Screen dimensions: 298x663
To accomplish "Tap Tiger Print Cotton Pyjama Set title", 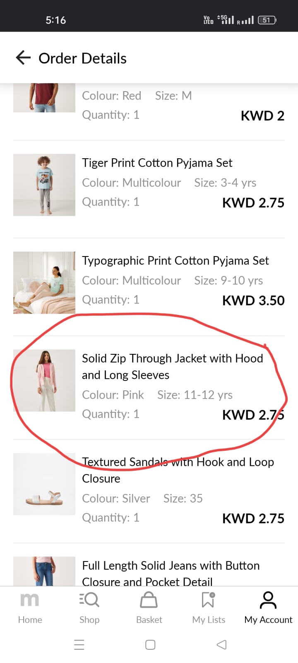I will [x=157, y=163].
